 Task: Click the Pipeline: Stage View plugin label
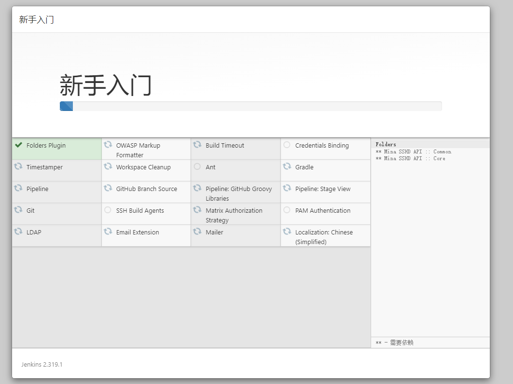click(323, 189)
